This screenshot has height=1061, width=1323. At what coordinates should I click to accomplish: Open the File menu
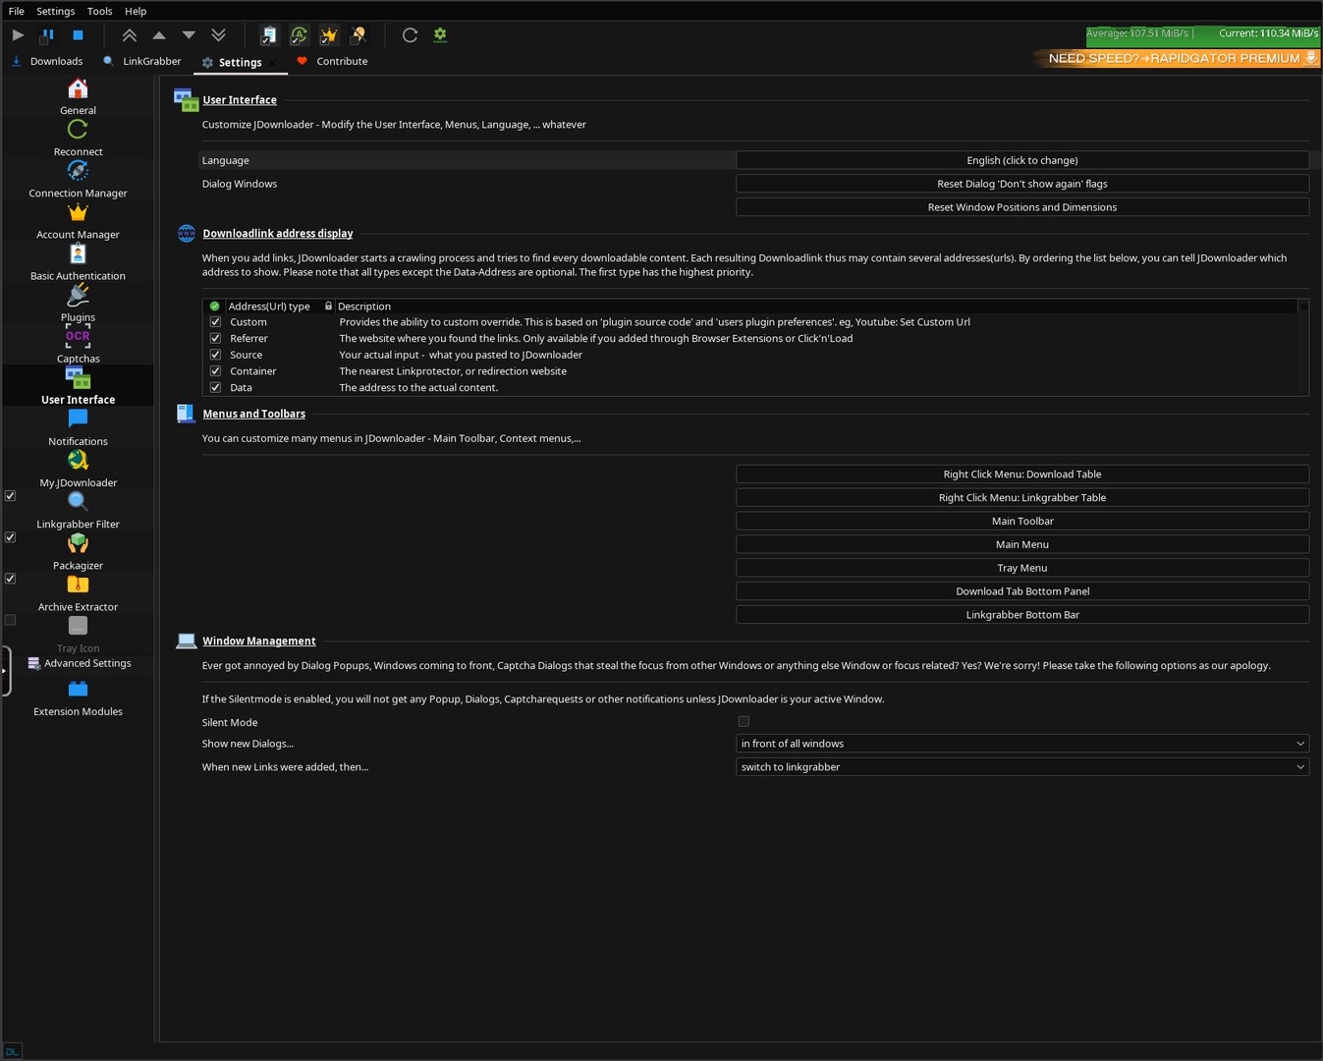coord(17,11)
